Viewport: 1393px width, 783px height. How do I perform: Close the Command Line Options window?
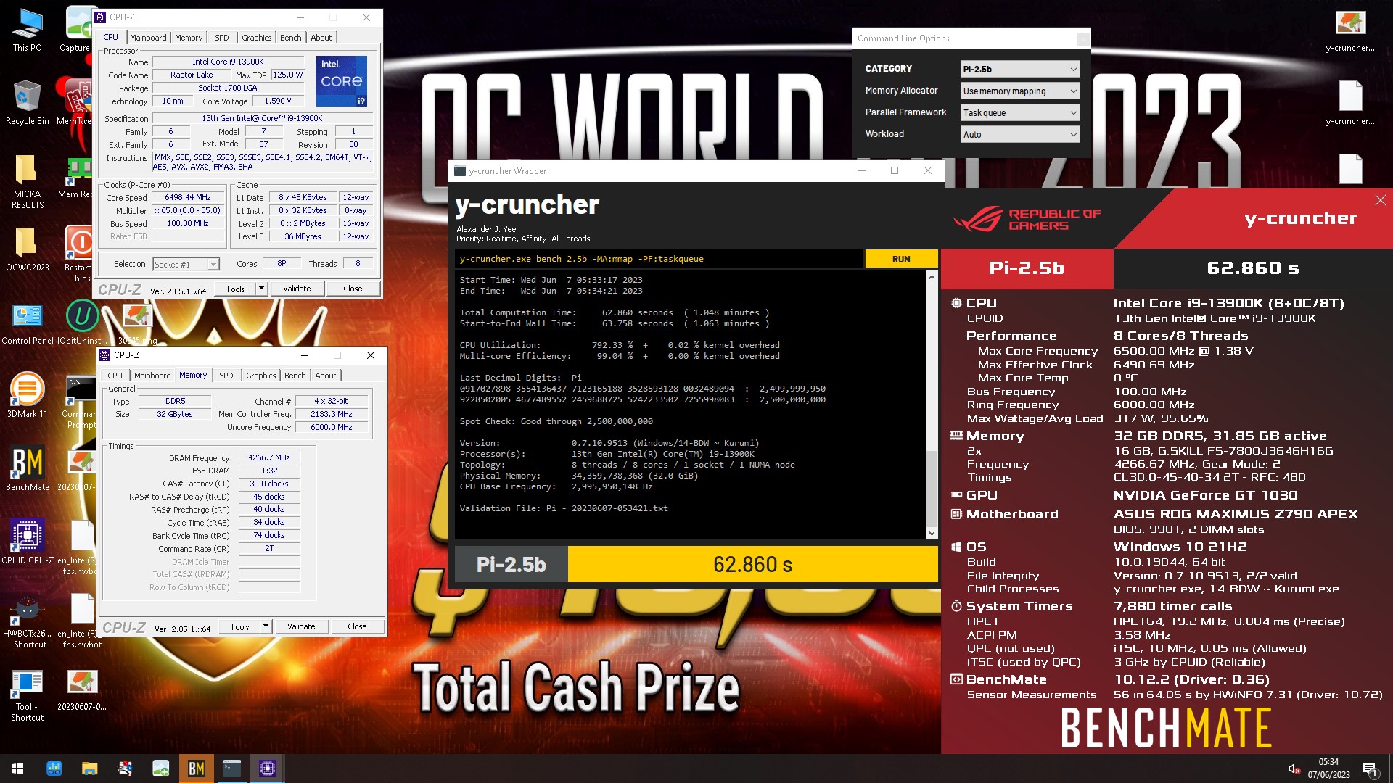1082,38
